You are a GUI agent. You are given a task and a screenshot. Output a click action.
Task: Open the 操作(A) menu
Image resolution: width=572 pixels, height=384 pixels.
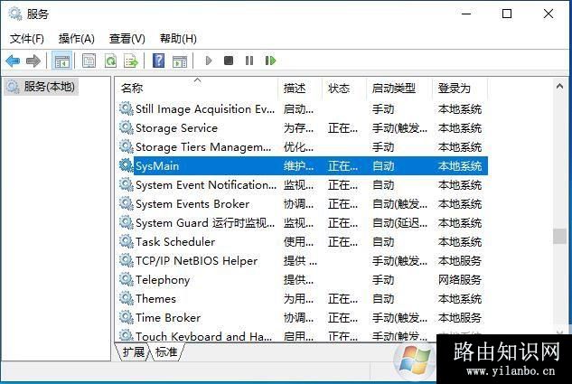point(77,38)
